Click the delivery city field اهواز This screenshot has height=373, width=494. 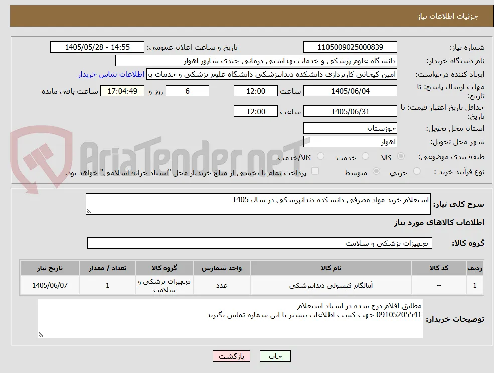pos(350,142)
